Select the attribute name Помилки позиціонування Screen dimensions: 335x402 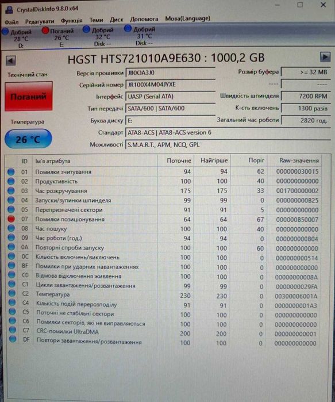pos(70,220)
